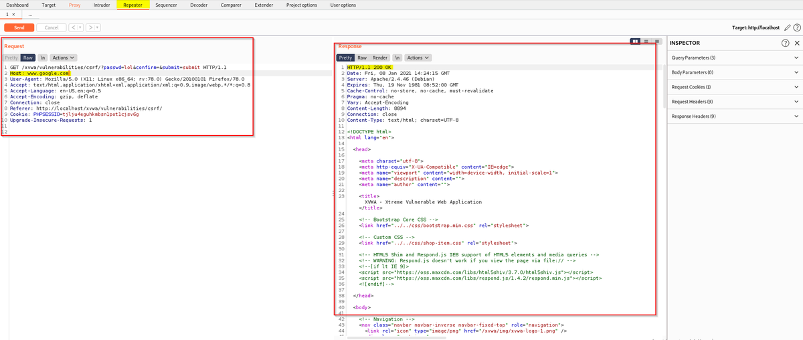Switch to top-bottom split layout
This screenshot has width=803, height=340.
[644, 41]
